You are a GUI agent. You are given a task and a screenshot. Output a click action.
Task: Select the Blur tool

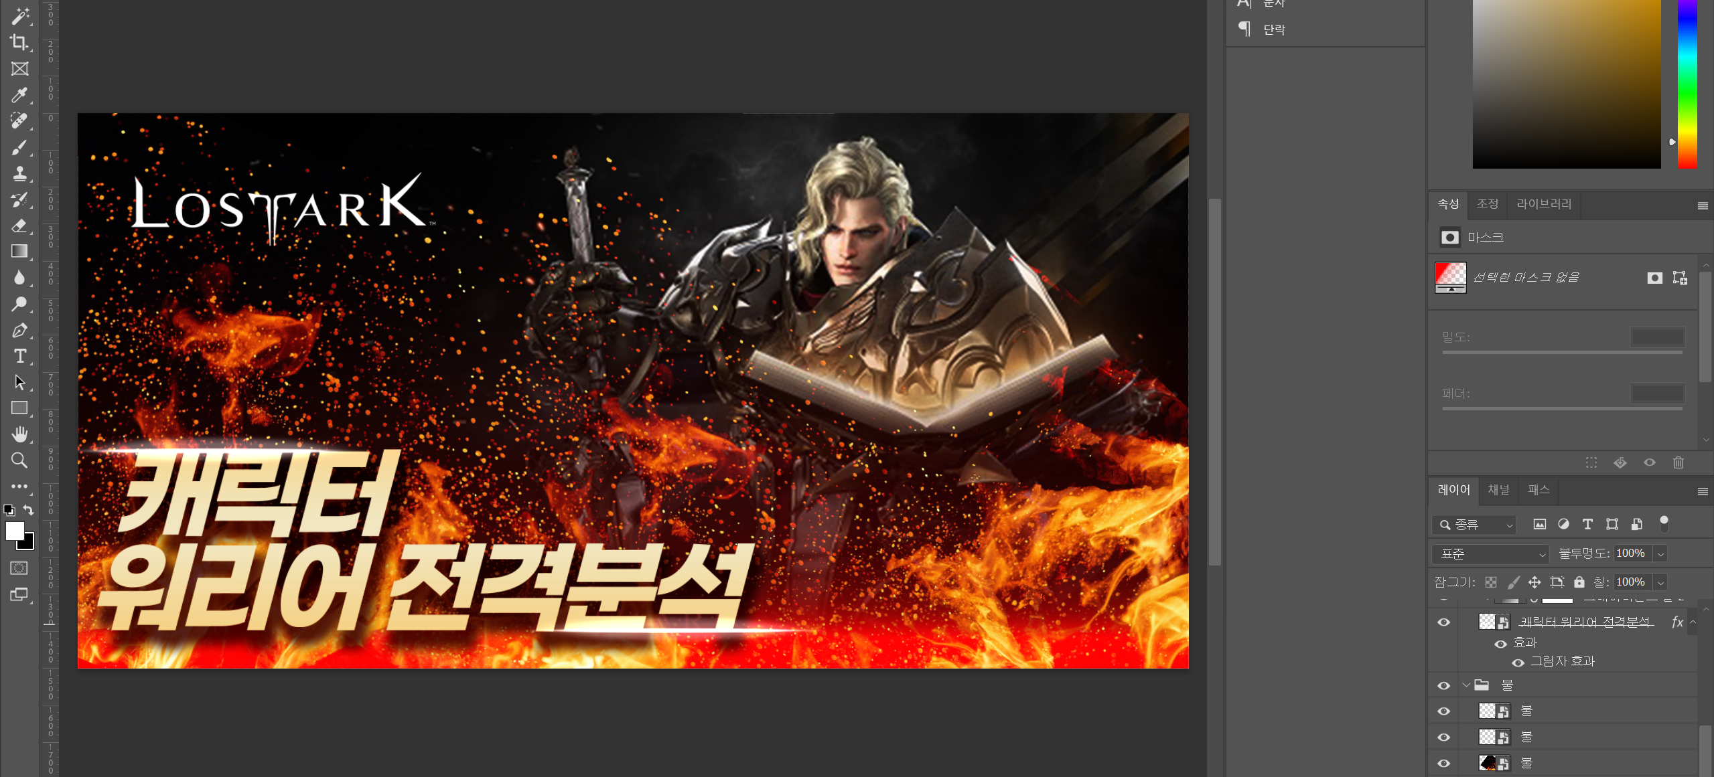tap(20, 277)
